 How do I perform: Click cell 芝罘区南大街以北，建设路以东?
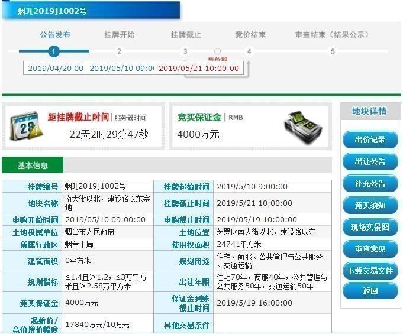point(272,232)
